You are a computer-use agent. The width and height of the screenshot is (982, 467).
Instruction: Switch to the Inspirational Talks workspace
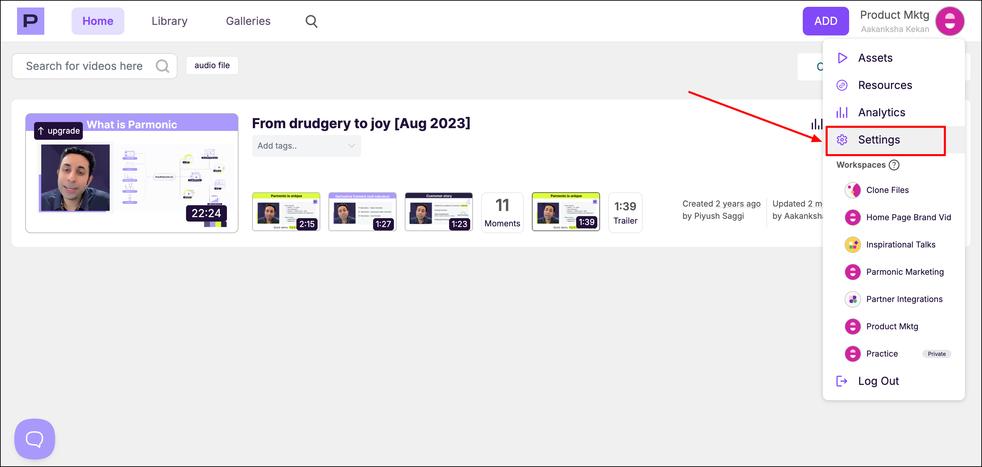900,245
